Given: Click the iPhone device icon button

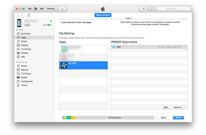Looking at the screenshot, I should (x=28, y=15).
